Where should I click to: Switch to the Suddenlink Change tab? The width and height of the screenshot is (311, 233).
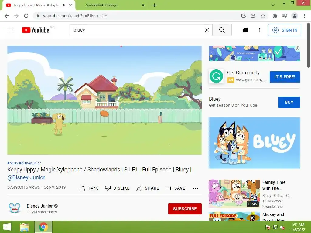(x=112, y=5)
